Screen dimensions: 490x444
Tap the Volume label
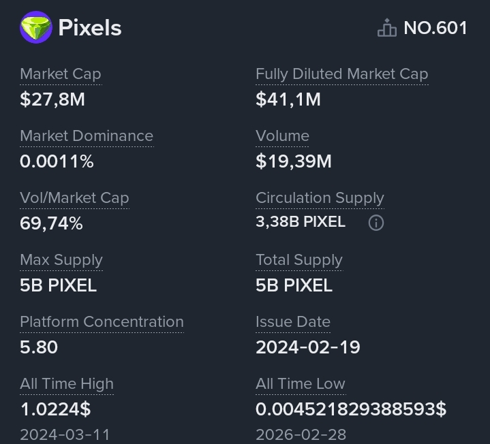pyautogui.click(x=282, y=136)
